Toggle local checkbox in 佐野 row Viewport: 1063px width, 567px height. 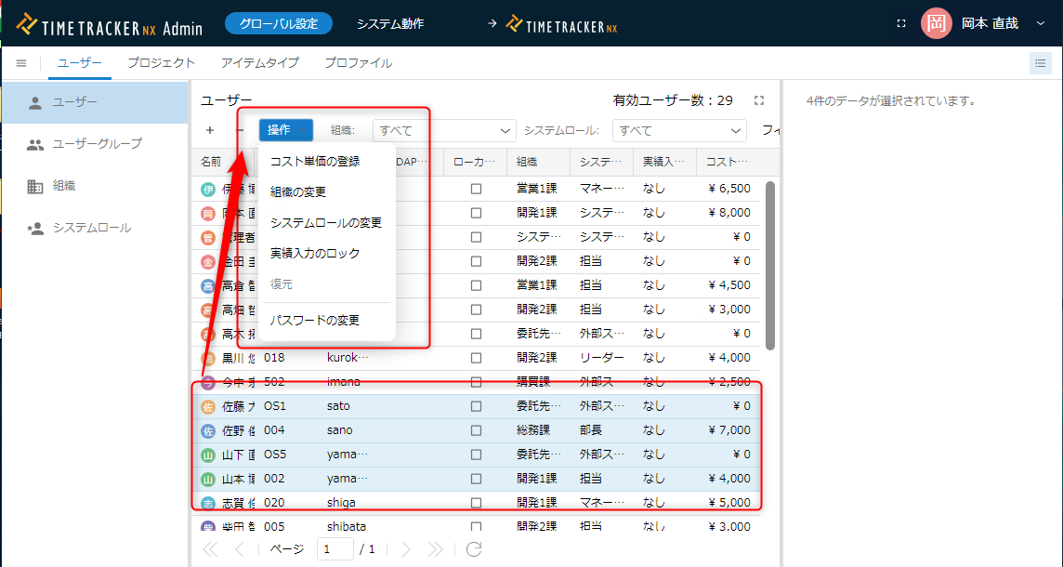click(476, 430)
